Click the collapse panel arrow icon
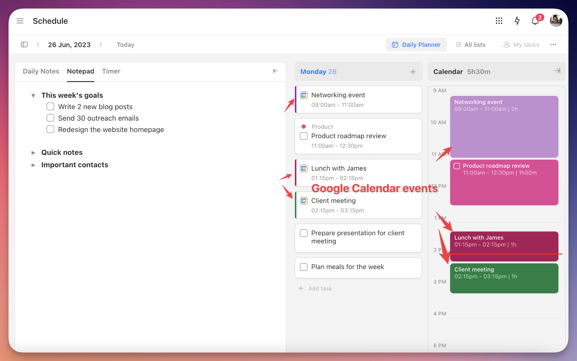 (x=275, y=71)
